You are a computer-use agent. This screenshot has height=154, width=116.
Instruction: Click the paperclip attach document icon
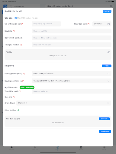point(108,52)
